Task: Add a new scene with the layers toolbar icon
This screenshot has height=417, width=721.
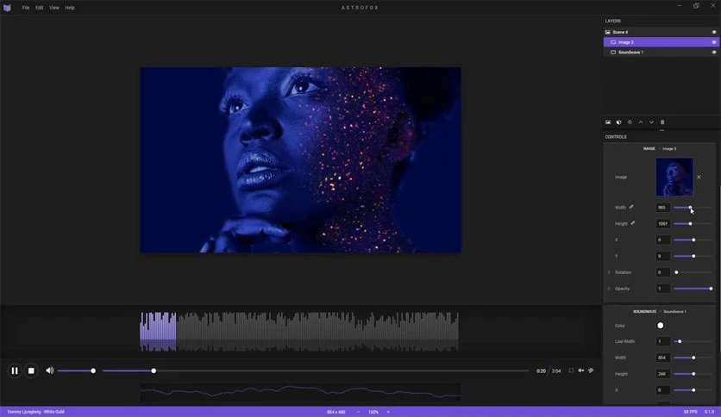Action: point(608,122)
